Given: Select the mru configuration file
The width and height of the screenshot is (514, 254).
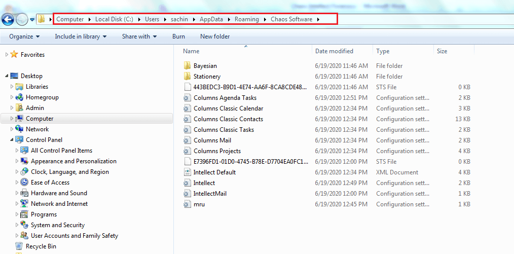Looking at the screenshot, I should pos(199,204).
